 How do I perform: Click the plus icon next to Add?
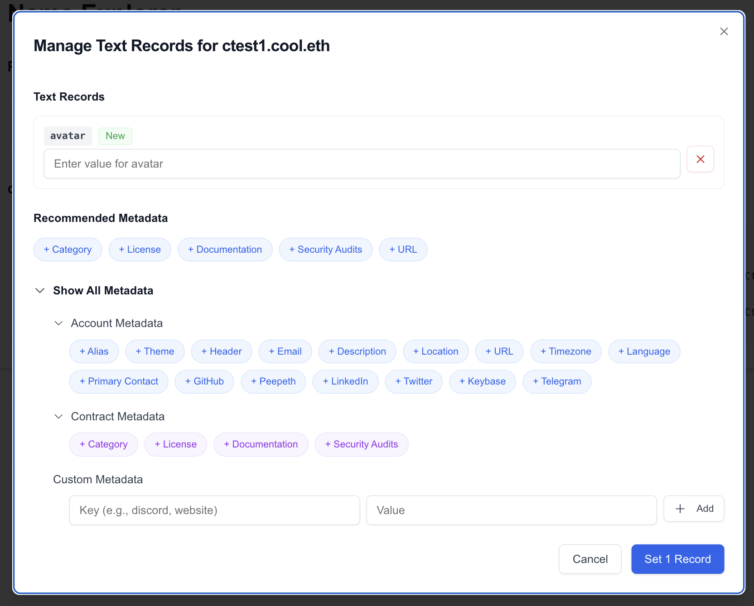680,509
